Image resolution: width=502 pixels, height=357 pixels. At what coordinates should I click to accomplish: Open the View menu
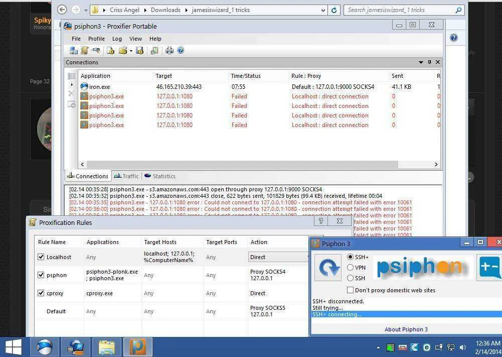pyautogui.click(x=135, y=39)
